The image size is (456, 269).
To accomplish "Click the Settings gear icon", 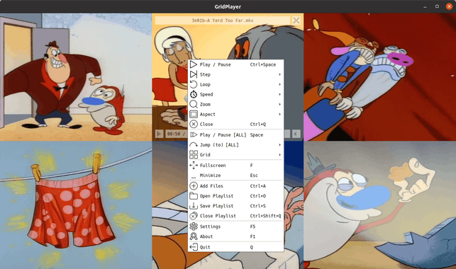I will click(194, 227).
